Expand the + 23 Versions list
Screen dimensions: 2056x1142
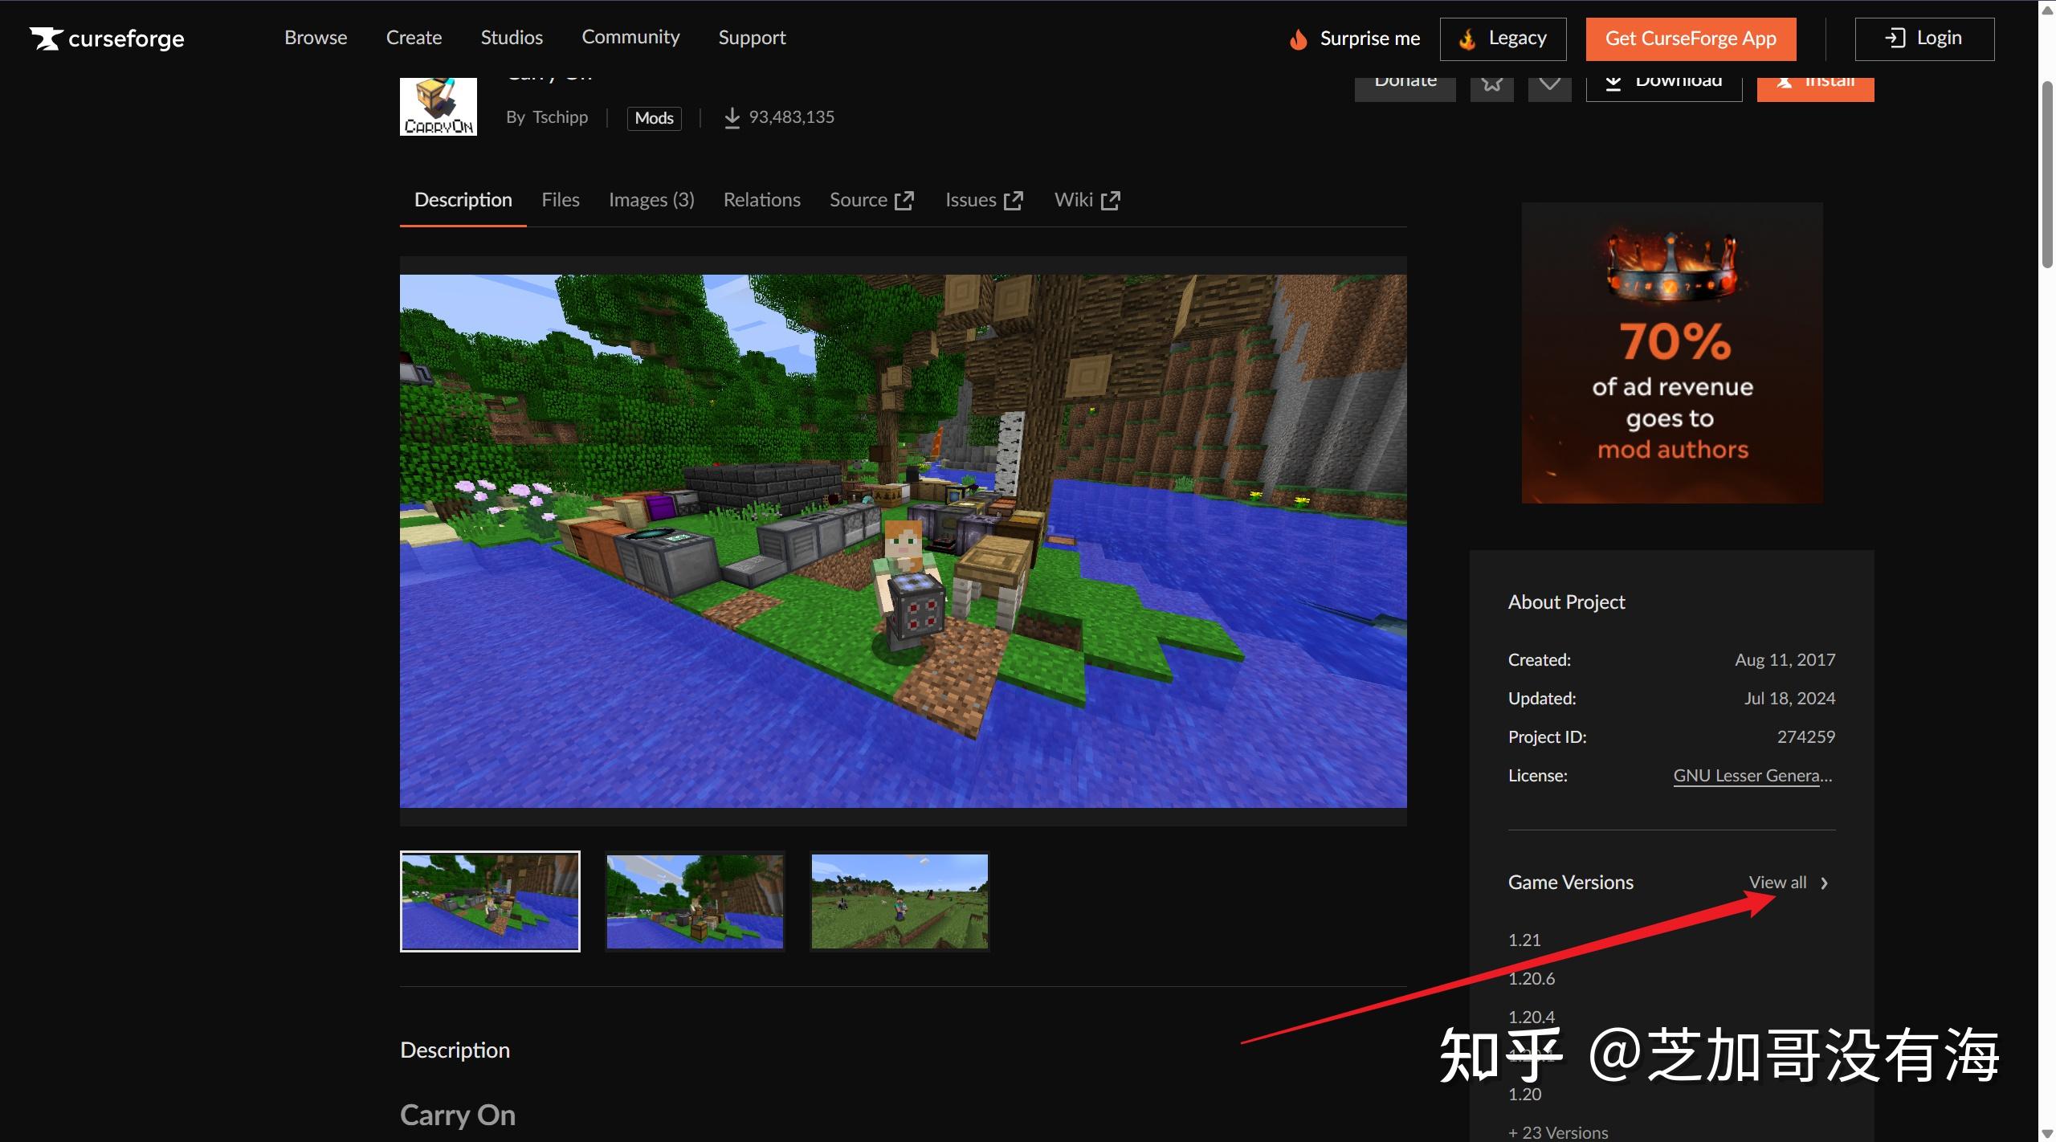(x=1558, y=1132)
